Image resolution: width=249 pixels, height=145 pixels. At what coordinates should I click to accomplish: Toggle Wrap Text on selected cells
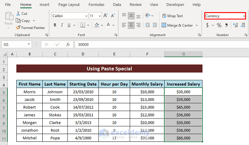(172, 16)
